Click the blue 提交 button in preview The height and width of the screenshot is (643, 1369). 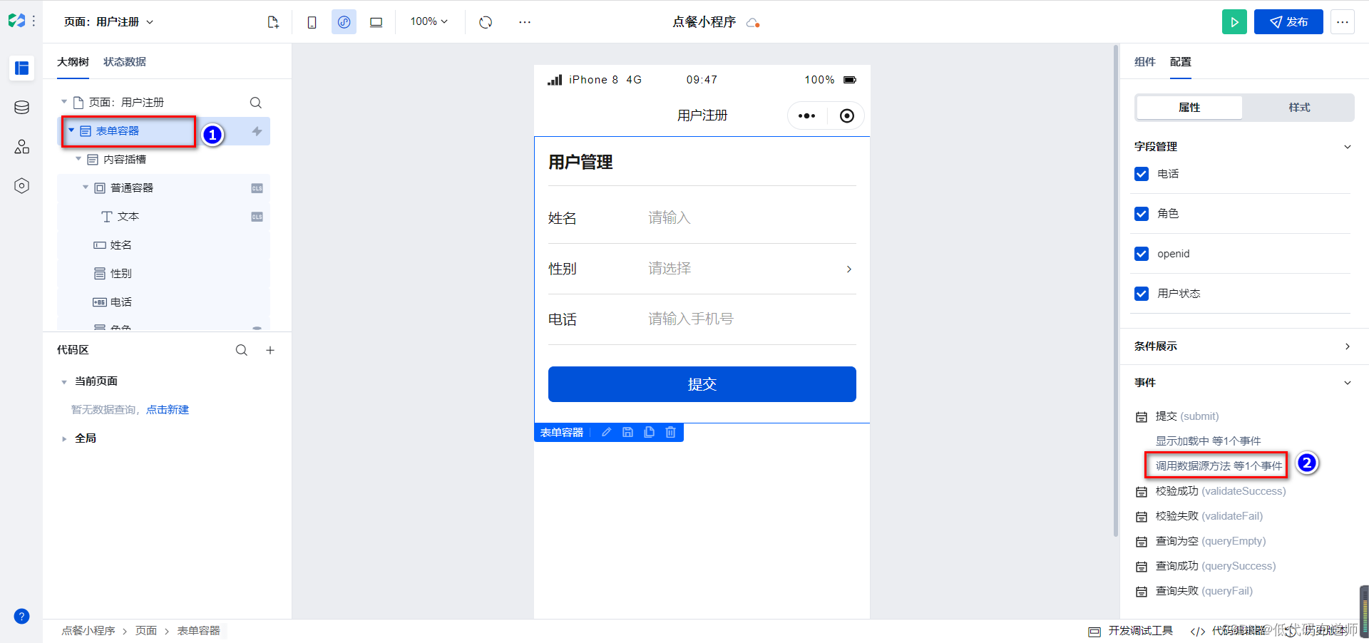coord(702,384)
